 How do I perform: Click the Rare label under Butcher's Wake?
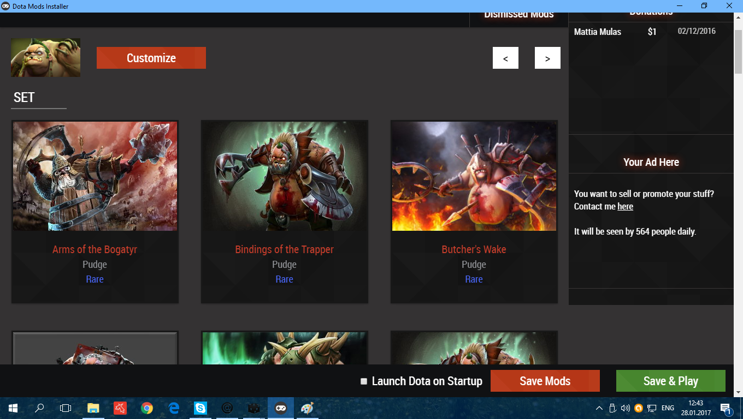[x=474, y=279]
